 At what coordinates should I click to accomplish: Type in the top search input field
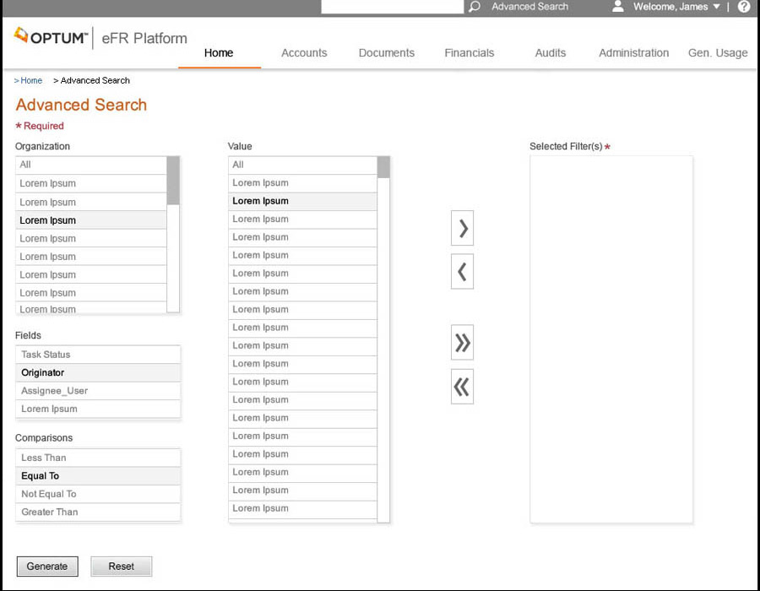pos(393,7)
